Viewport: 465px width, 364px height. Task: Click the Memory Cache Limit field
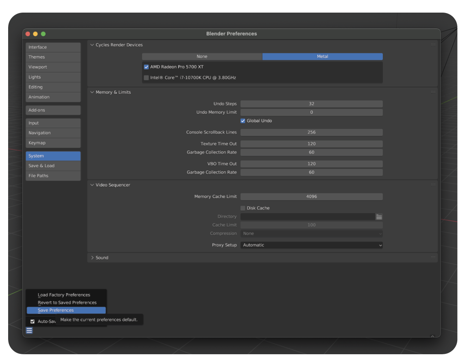click(x=311, y=196)
